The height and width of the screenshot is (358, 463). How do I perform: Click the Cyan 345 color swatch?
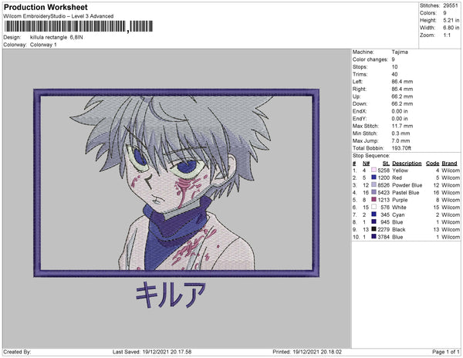pos(373,214)
